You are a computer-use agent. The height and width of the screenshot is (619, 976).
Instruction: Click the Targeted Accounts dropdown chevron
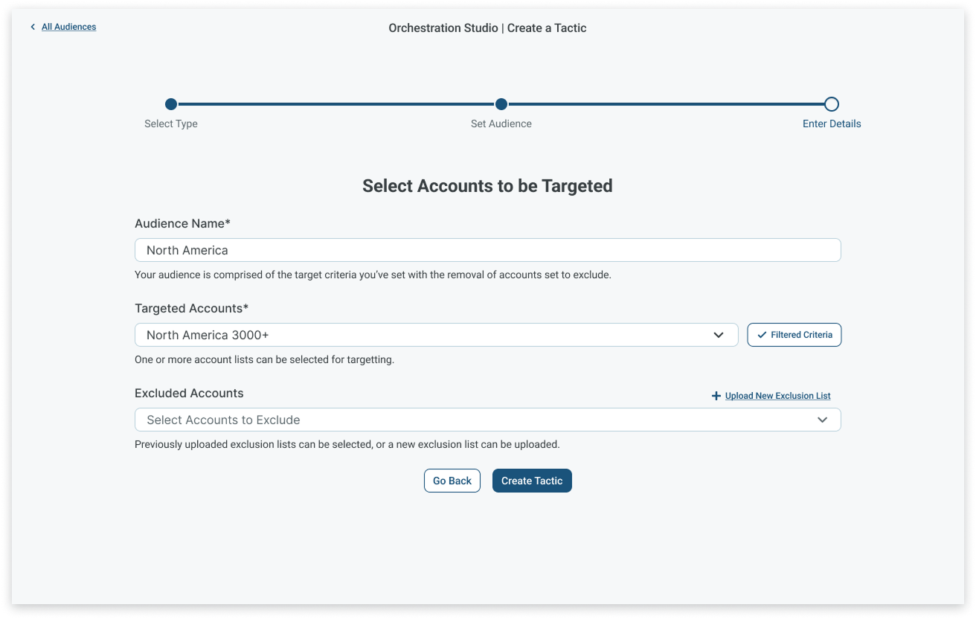[x=719, y=335]
